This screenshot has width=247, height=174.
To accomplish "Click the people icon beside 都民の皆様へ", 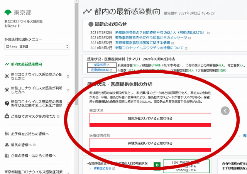I will (x=7, y=145).
